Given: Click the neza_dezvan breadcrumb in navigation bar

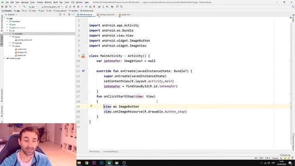Looking at the screenshot, I should [x=60, y=11].
